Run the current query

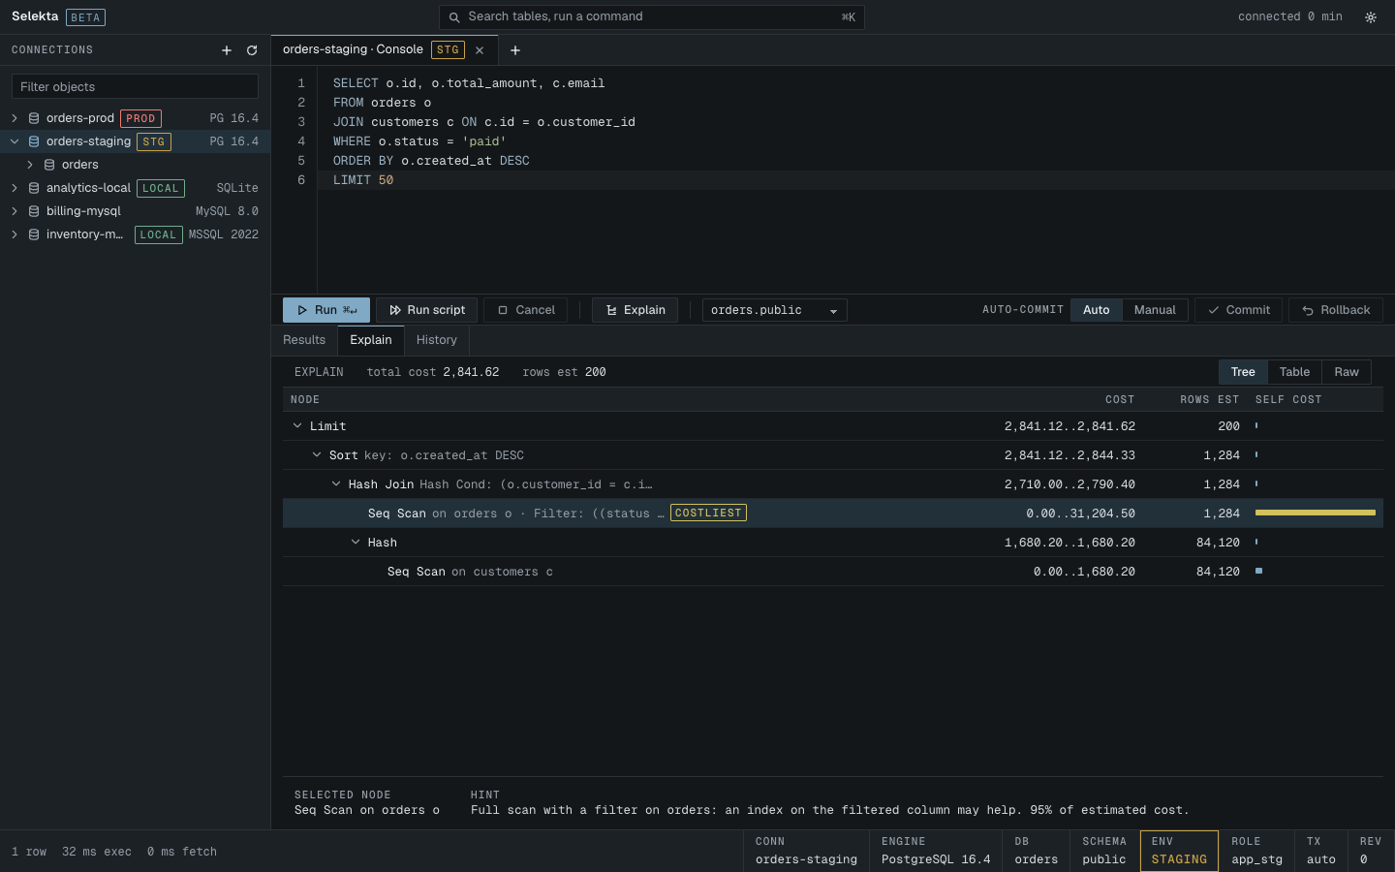pos(326,310)
